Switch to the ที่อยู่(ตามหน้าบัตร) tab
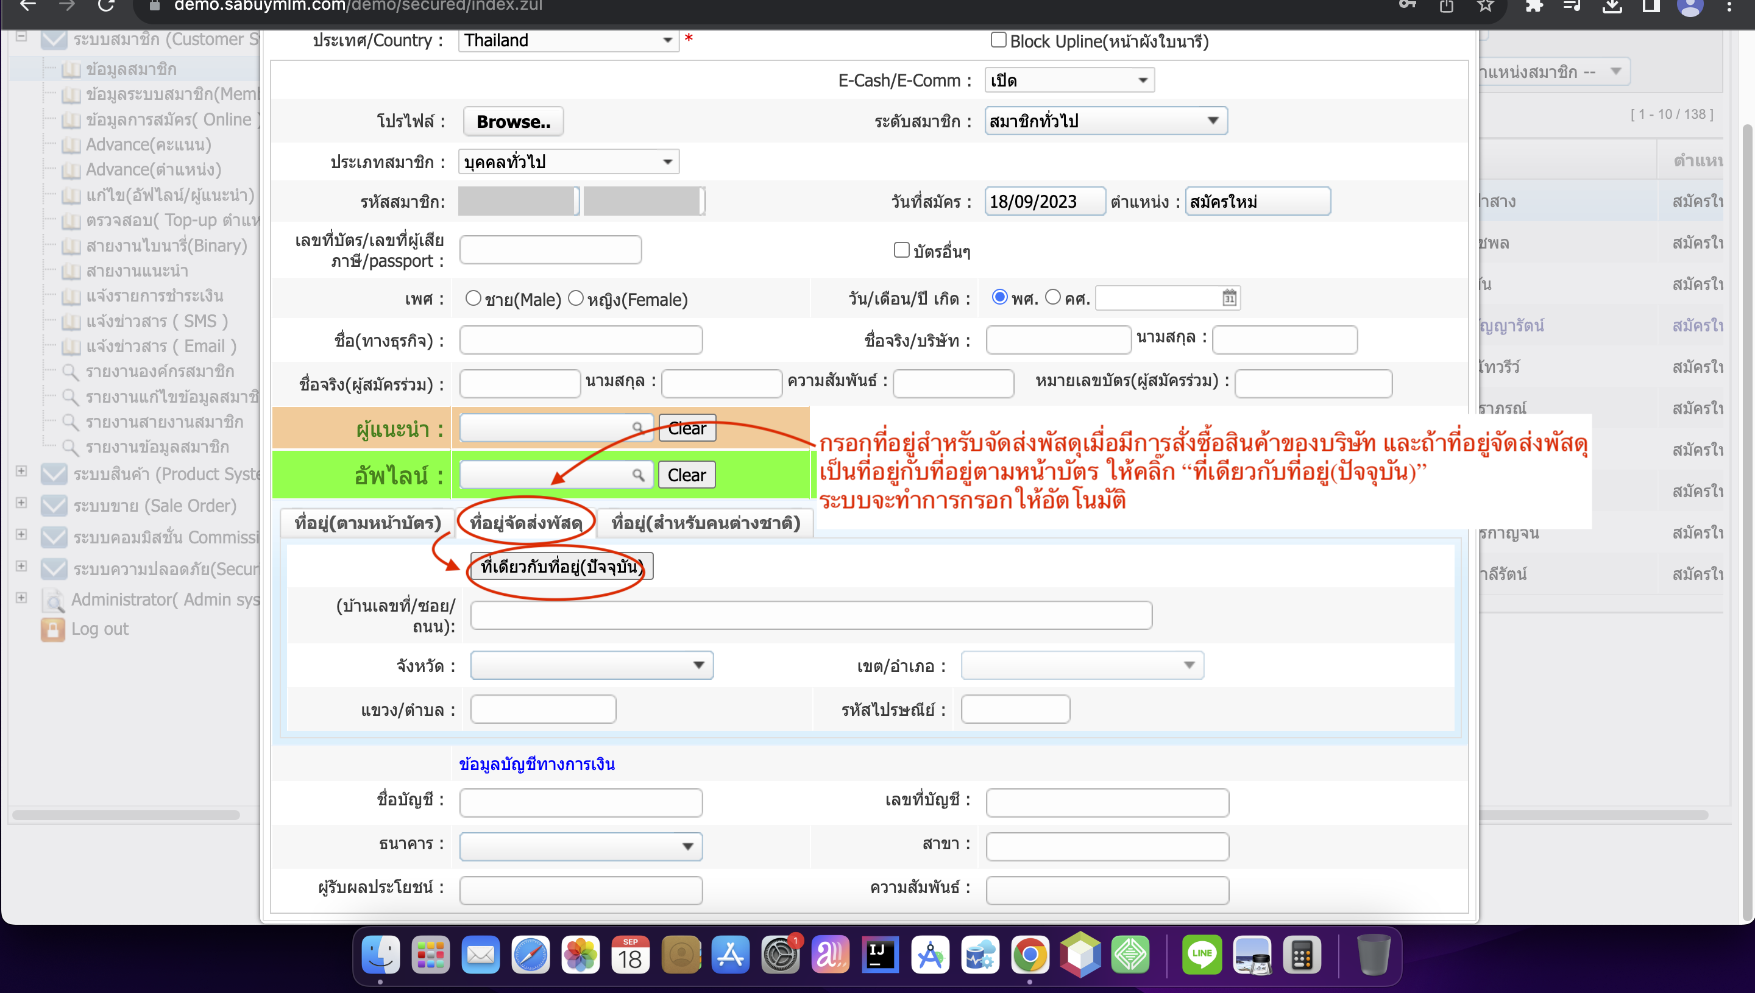1755x993 pixels. (x=367, y=523)
